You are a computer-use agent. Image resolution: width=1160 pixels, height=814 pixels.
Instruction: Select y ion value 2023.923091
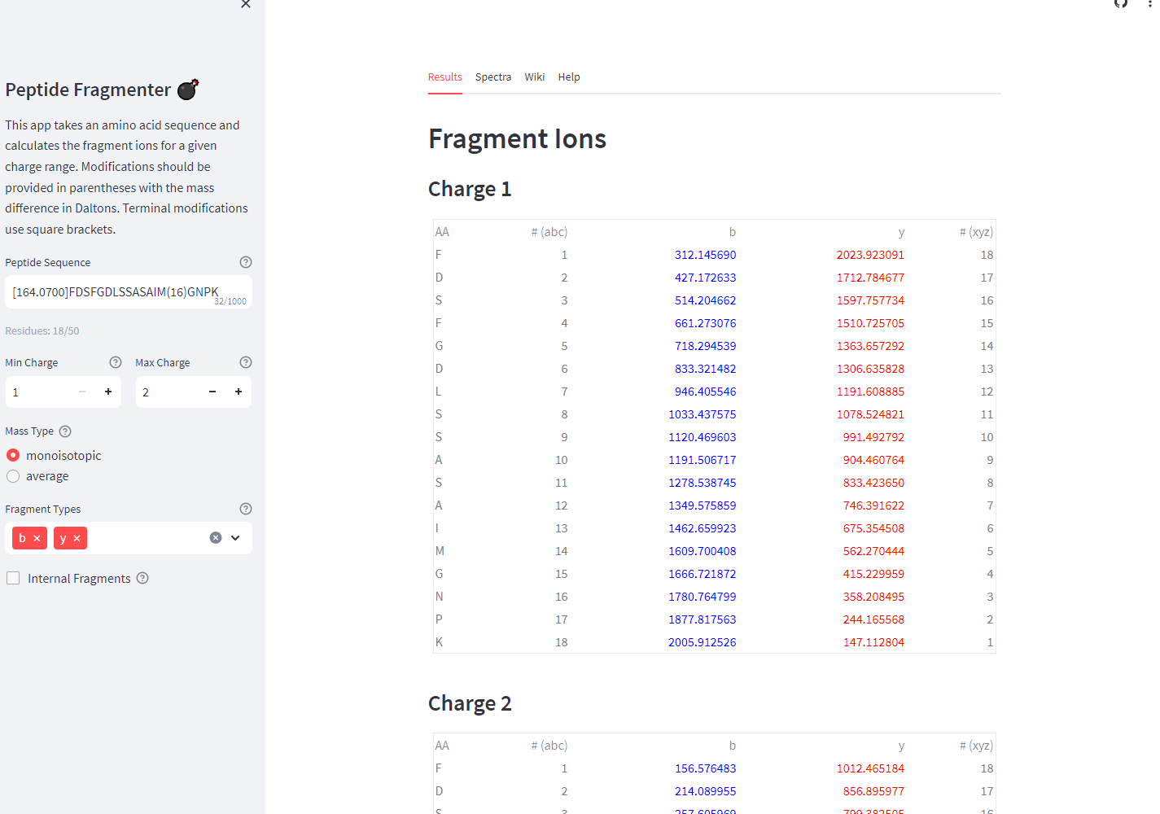tap(870, 255)
